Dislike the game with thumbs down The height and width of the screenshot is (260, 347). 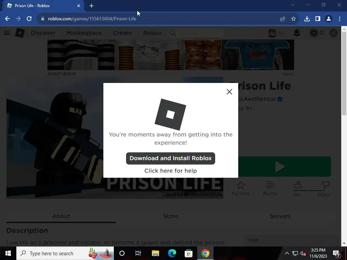click(326, 185)
